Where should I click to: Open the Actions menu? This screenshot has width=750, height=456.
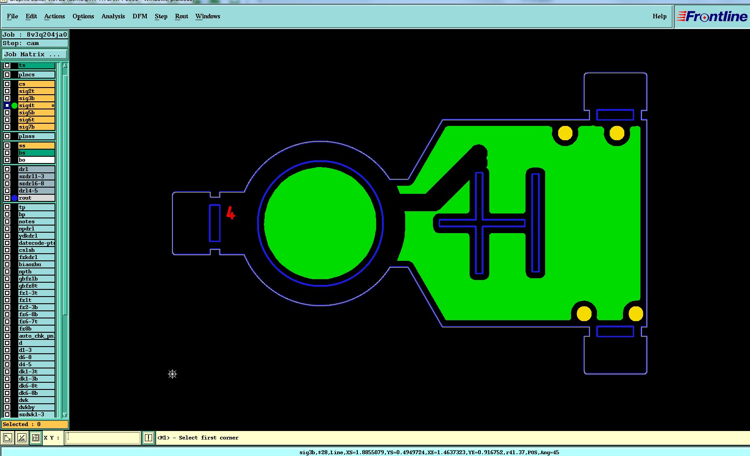point(55,17)
